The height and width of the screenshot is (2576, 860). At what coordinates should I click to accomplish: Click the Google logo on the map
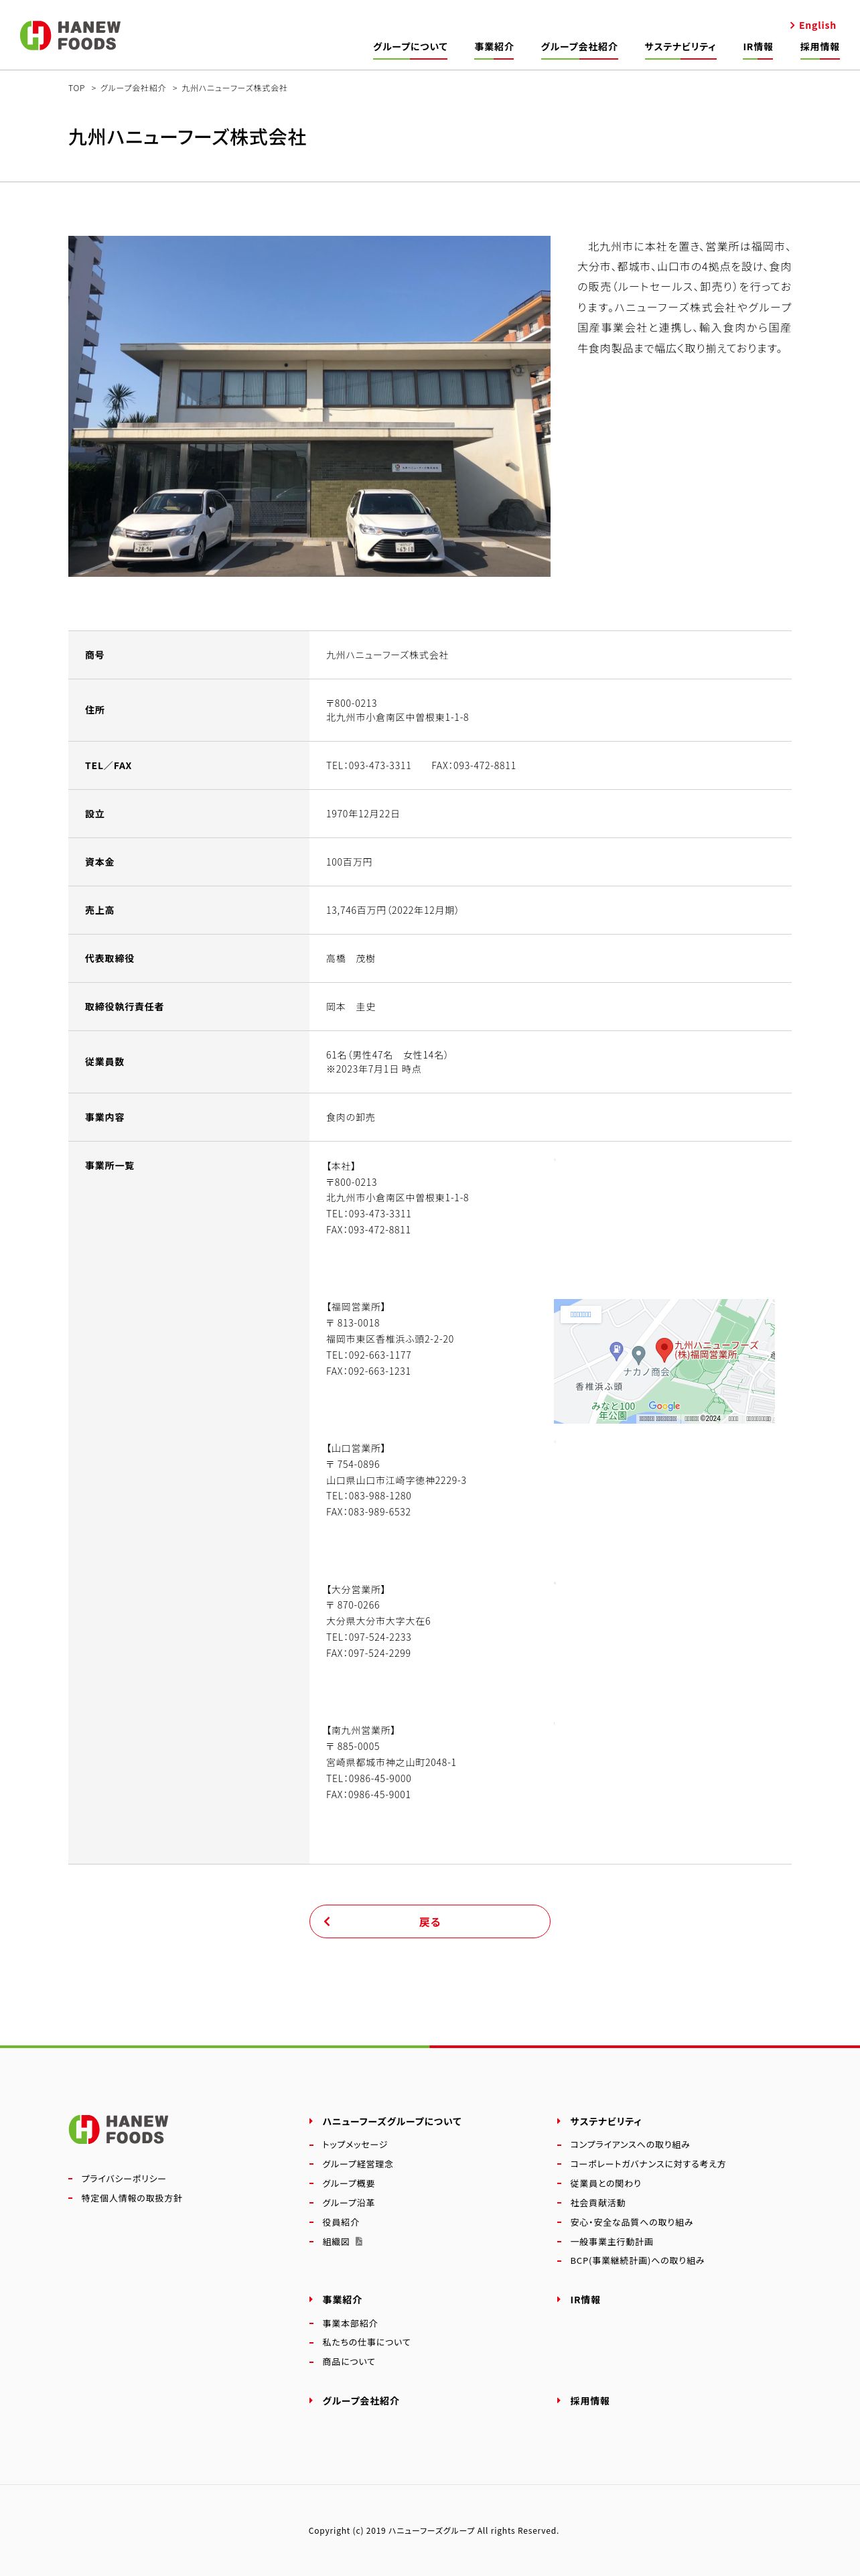click(x=664, y=1406)
